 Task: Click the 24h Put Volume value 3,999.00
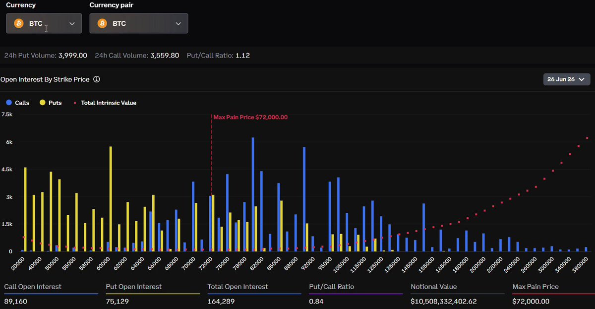pyautogui.click(x=73, y=56)
